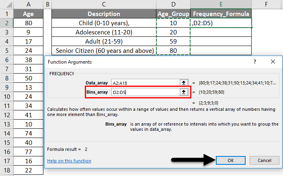Click the Child (0-10 years) description cell
283x176 pixels.
pyautogui.click(x=104, y=23)
